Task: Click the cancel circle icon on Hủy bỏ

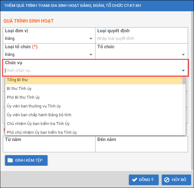Action: [x=167, y=180]
